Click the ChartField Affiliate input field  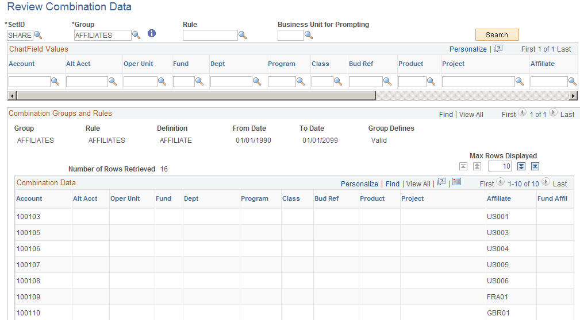pos(549,81)
